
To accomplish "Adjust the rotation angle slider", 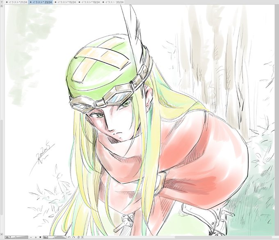I will point(60,237).
